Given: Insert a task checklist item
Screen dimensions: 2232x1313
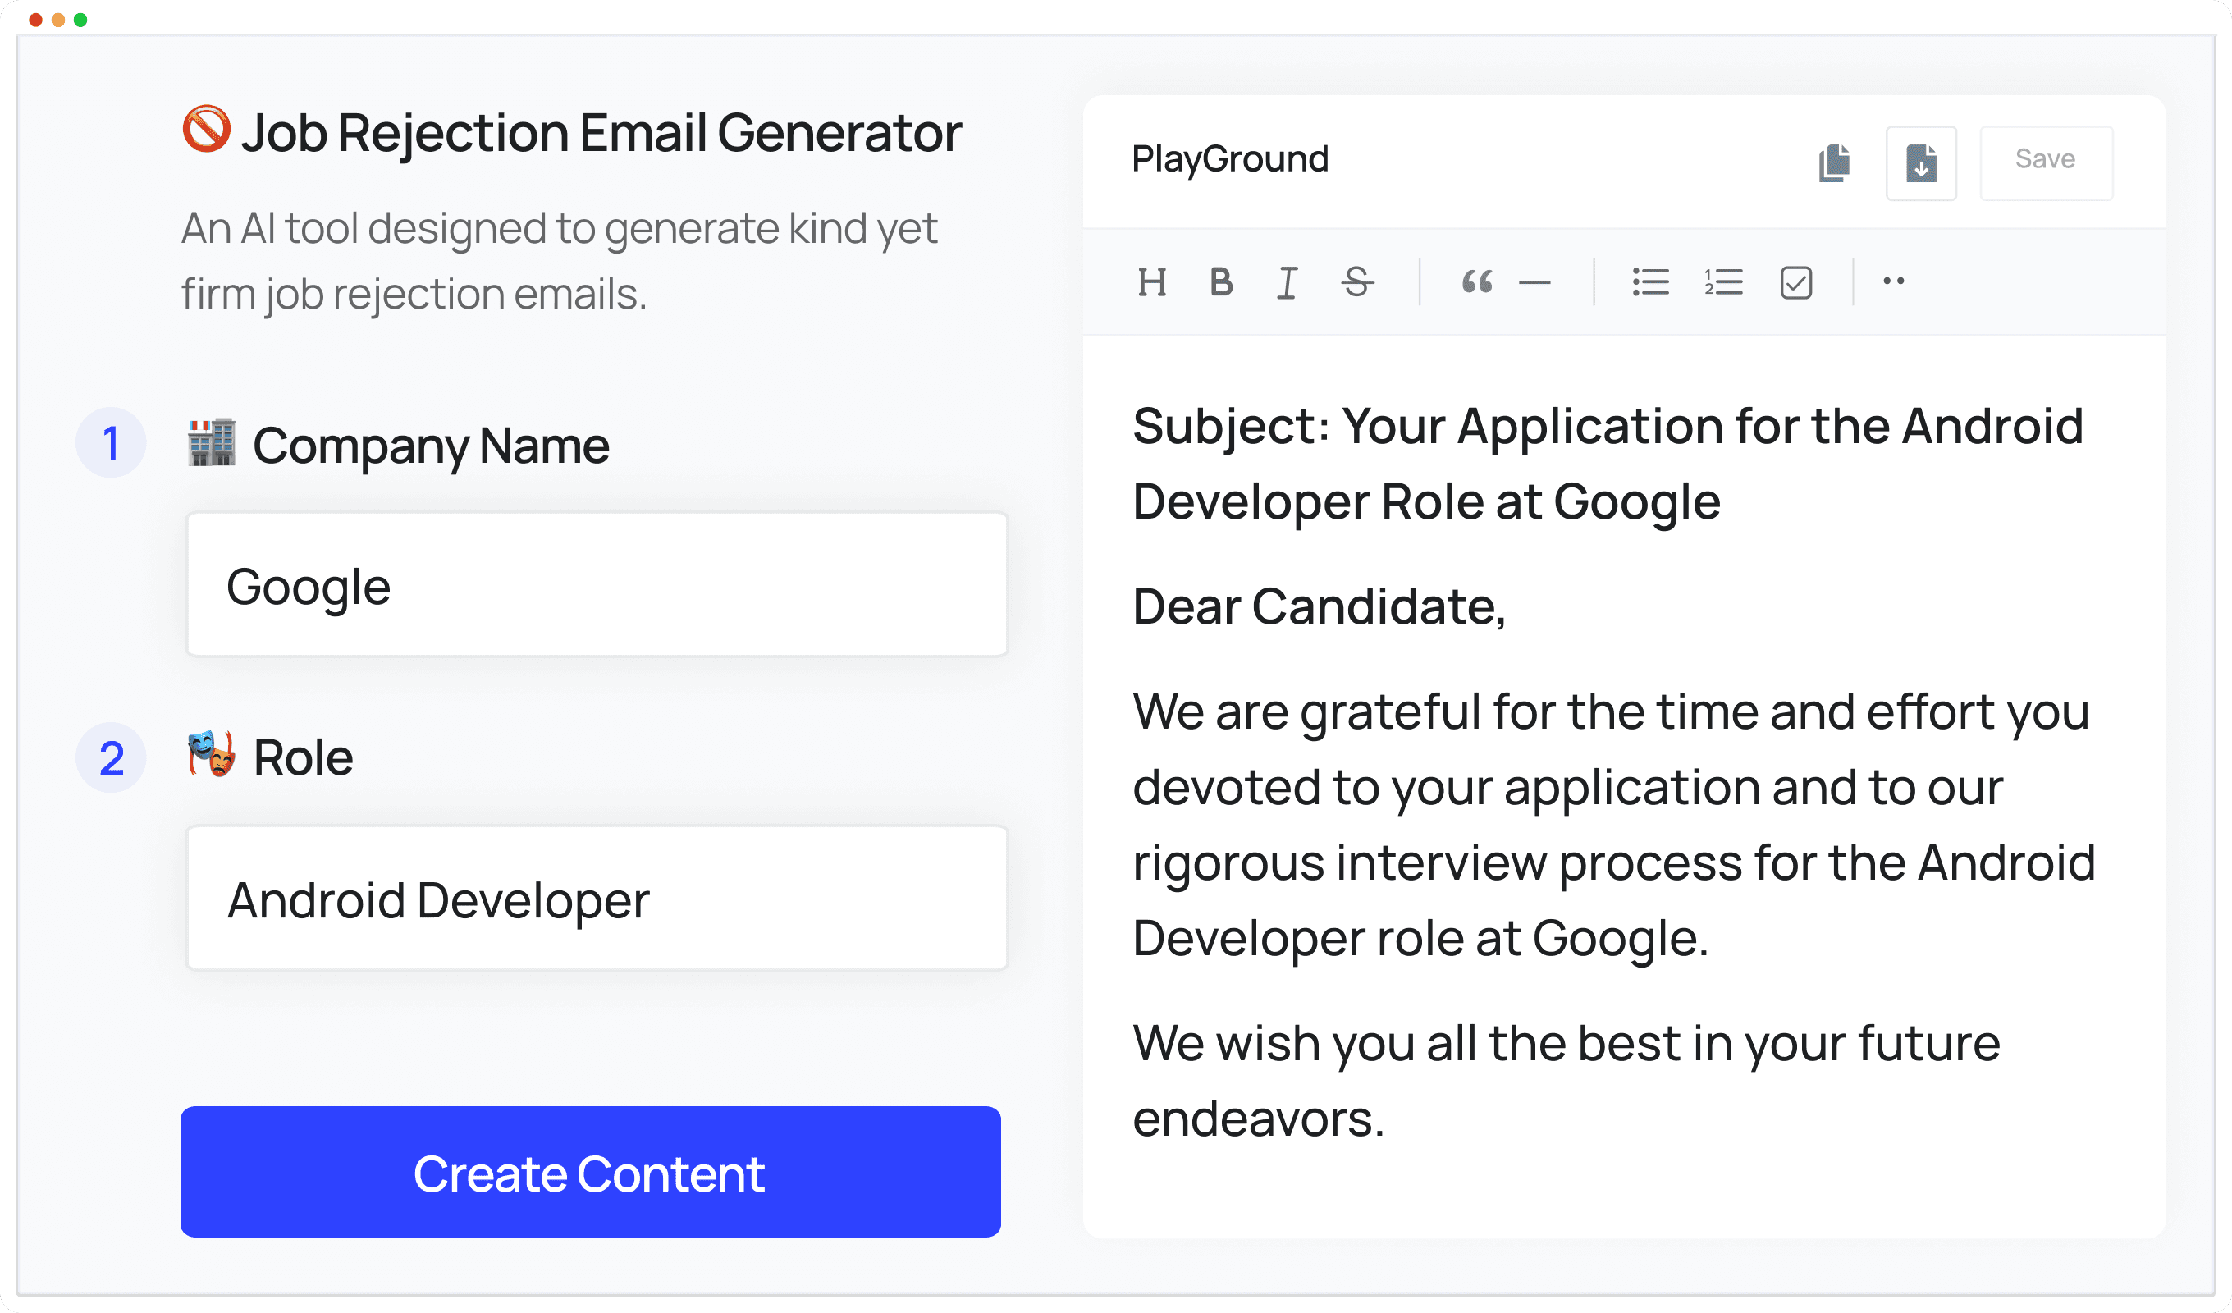Looking at the screenshot, I should click(1795, 282).
